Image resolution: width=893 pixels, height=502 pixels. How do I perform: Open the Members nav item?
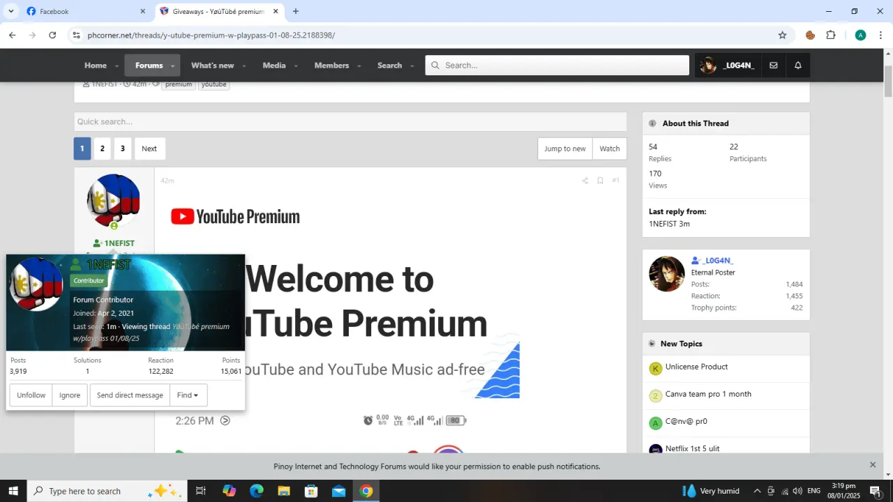[331, 66]
